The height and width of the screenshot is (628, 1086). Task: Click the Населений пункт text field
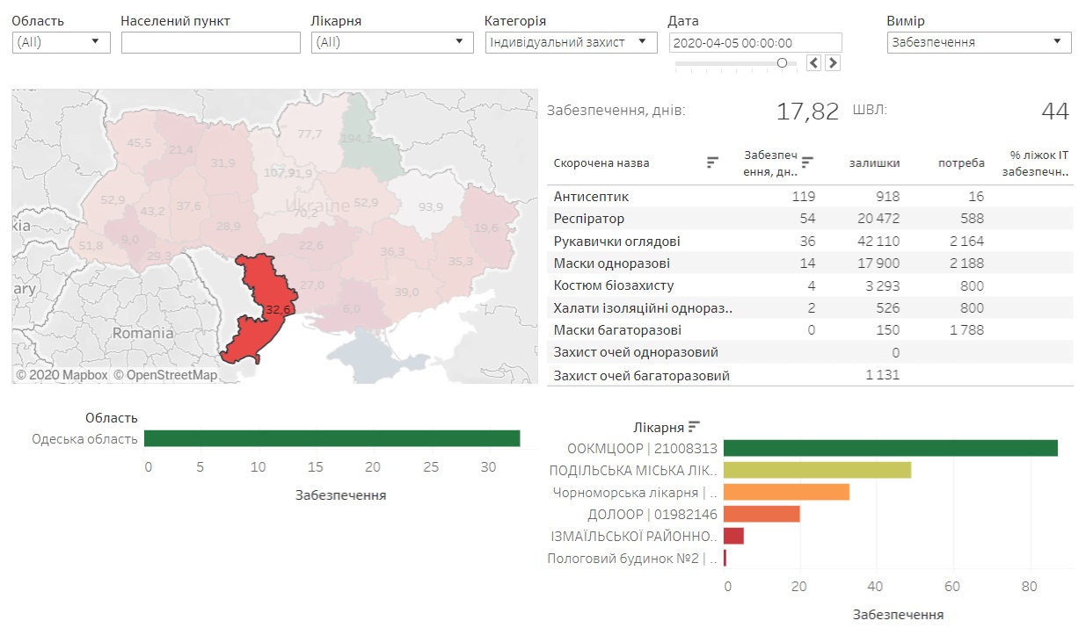[x=211, y=42]
